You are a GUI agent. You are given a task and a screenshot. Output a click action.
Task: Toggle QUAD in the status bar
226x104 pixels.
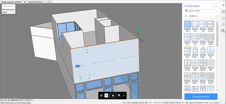[200, 103]
